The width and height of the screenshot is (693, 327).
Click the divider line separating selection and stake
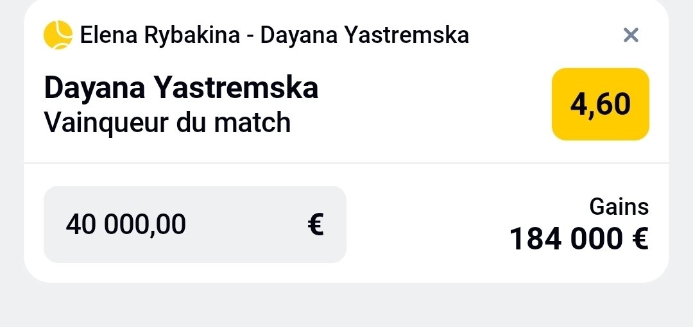point(346,163)
